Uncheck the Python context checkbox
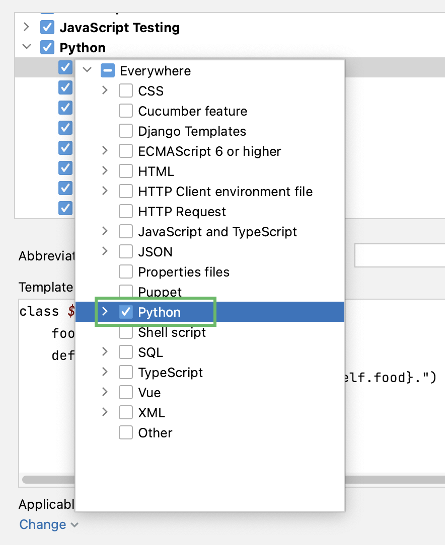Viewport: 445px width, 545px height. (x=126, y=312)
